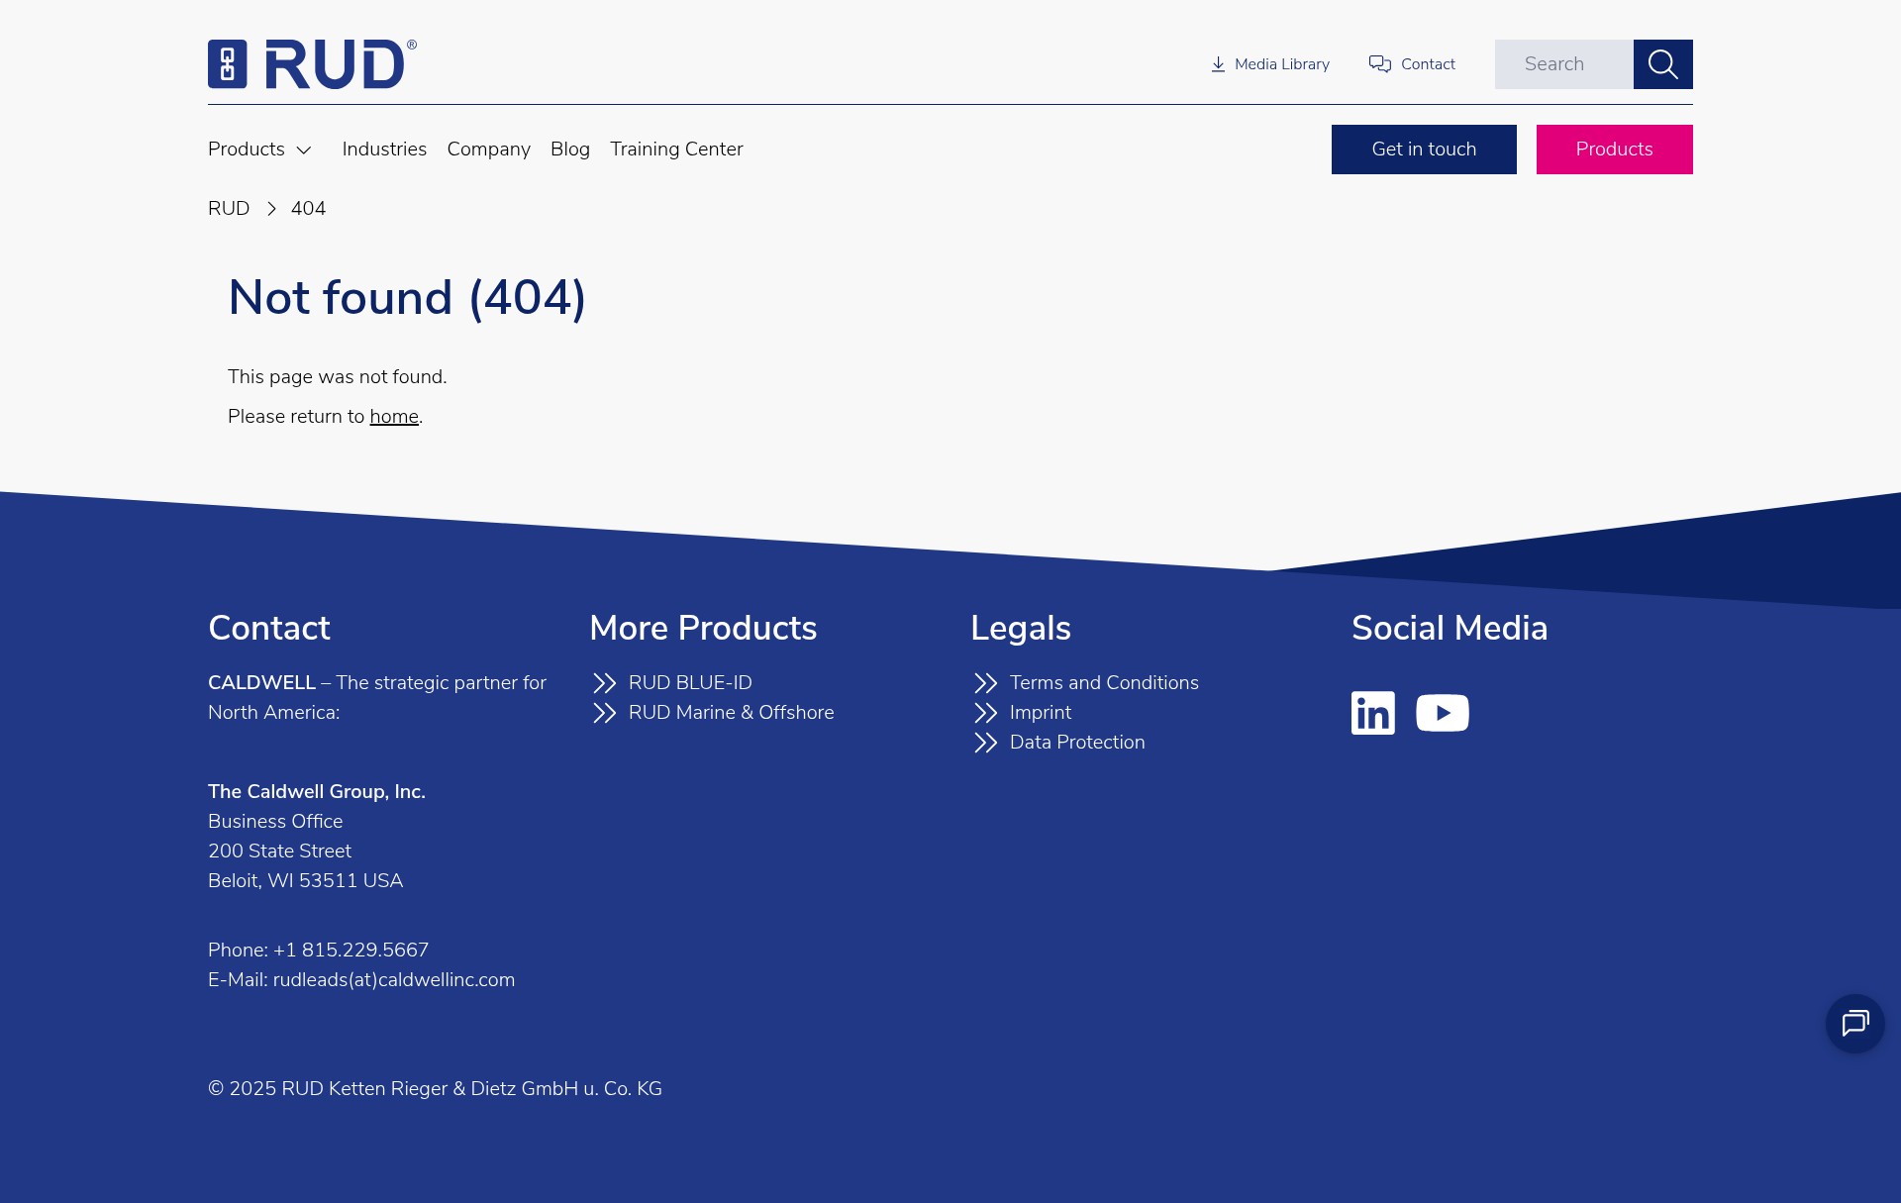Screen dimensions: 1901x1203
Task: Open the LinkedIn social media icon
Action: (x=1373, y=713)
